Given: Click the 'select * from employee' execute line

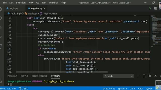Looking at the screenshot, I should 89,38.
